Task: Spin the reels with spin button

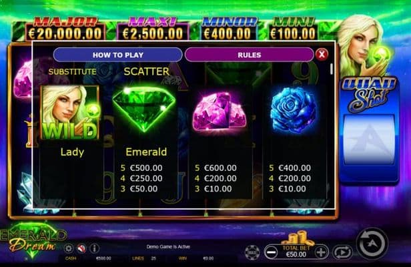Action: 372,244
